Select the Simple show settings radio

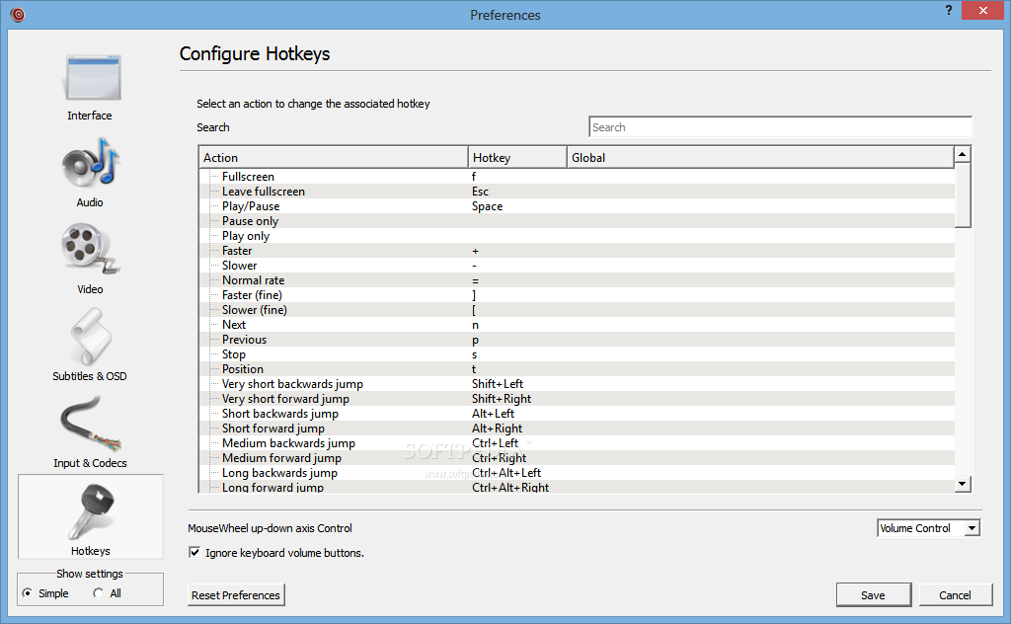point(27,593)
